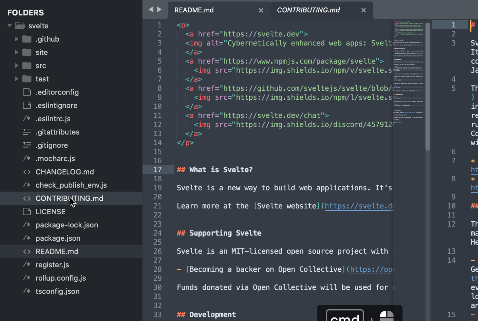Click the Svelte website URL on line 21
Image resolution: width=478 pixels, height=321 pixels.
[359, 206]
